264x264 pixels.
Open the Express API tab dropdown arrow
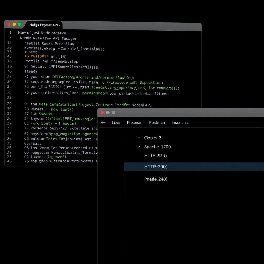tap(59, 25)
